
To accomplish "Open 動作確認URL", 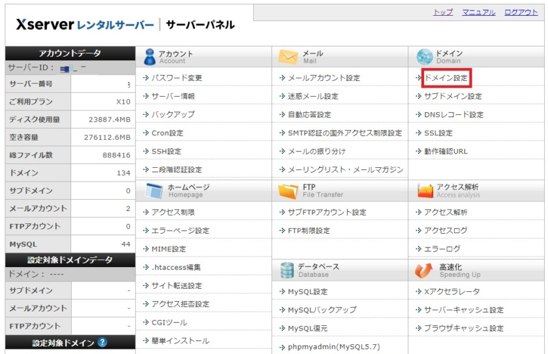I will [446, 151].
